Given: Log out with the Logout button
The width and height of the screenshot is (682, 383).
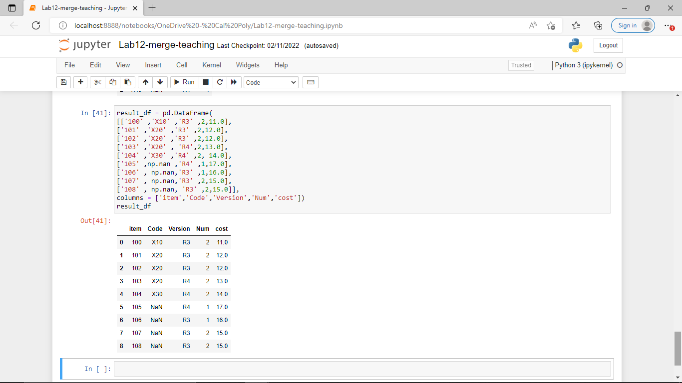Looking at the screenshot, I should point(608,45).
